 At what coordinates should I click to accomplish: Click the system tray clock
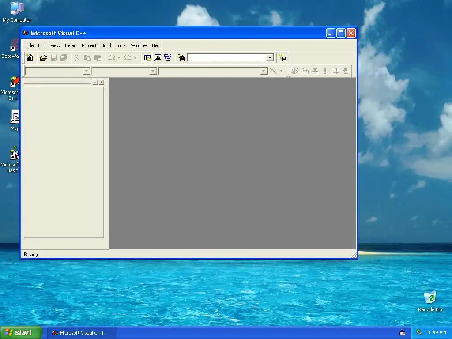436,333
